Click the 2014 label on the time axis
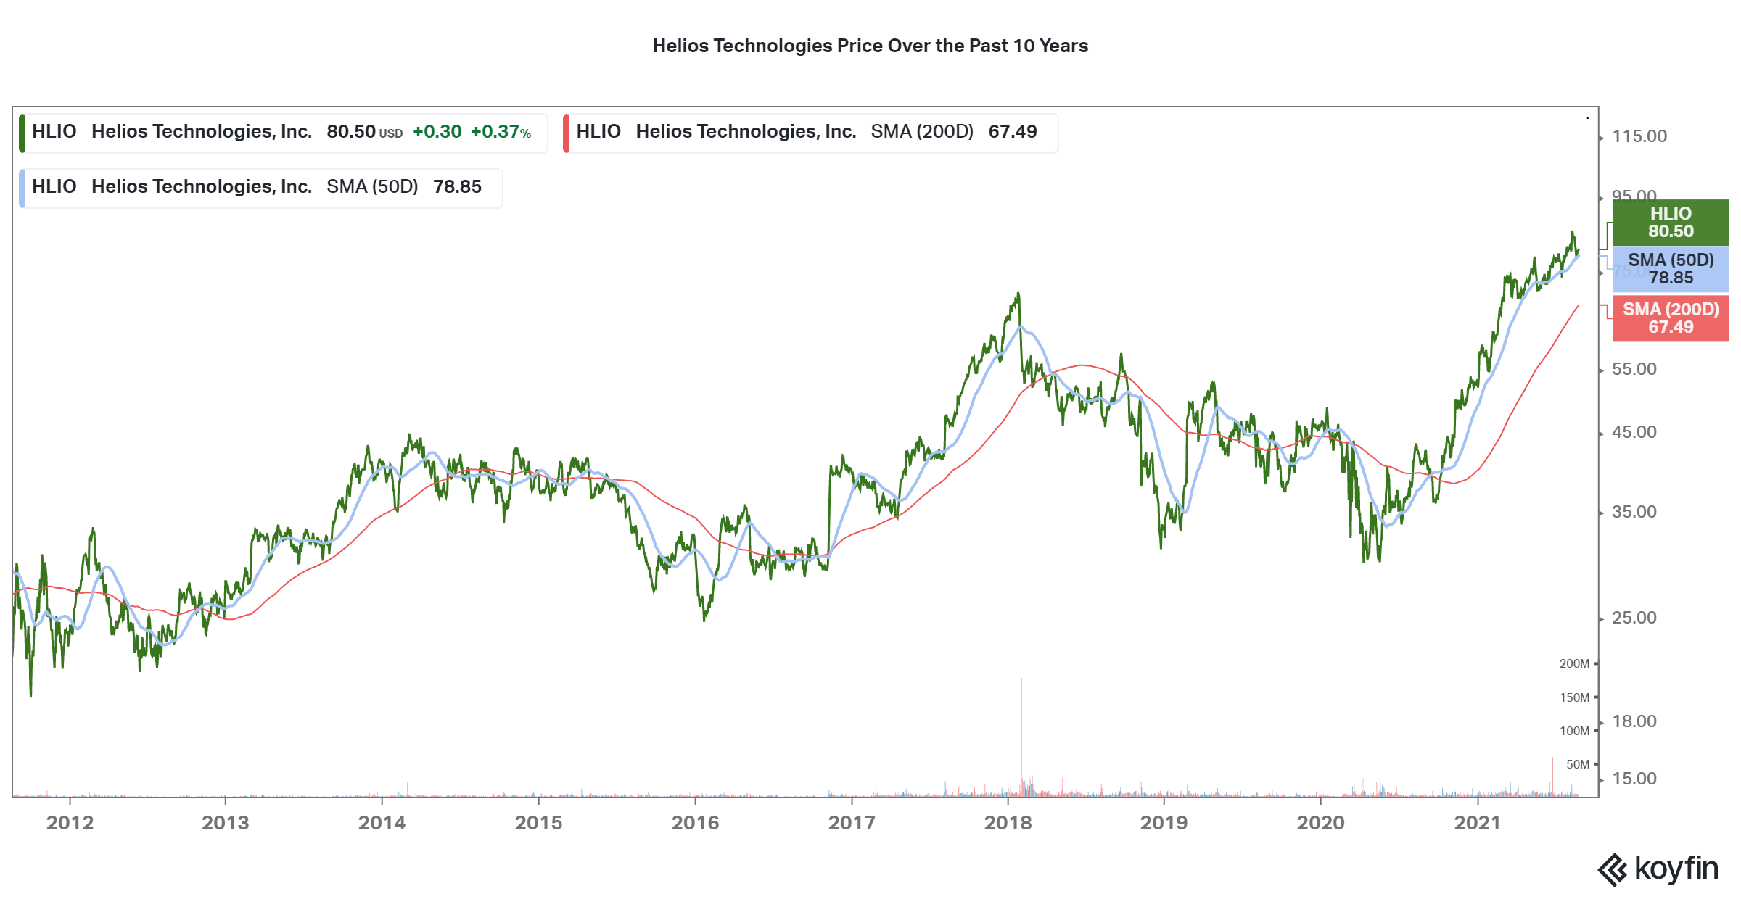Image resolution: width=1741 pixels, height=899 pixels. [x=382, y=823]
